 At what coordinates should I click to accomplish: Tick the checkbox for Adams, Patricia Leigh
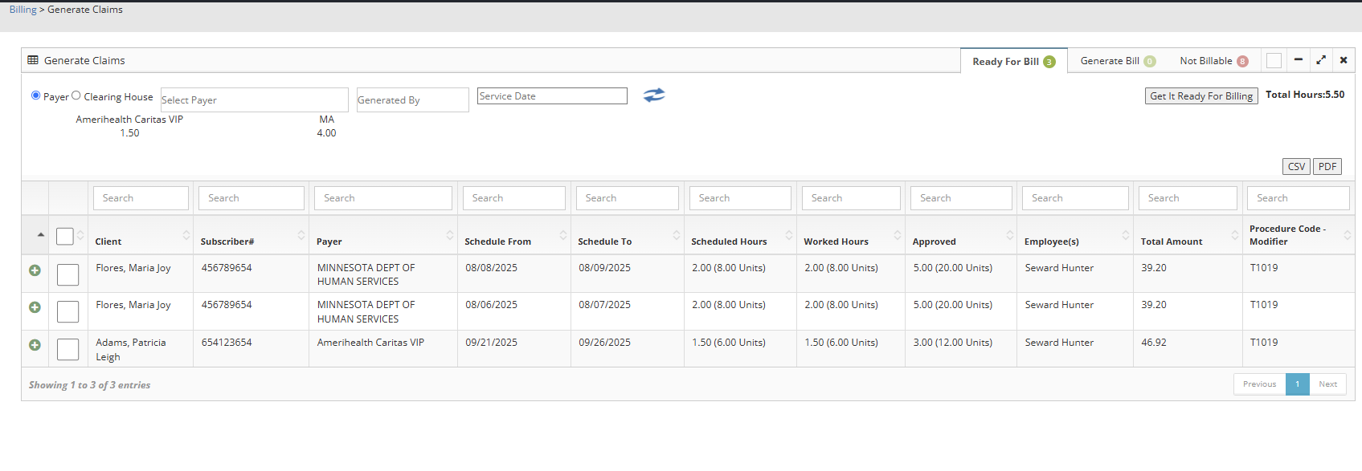click(68, 349)
